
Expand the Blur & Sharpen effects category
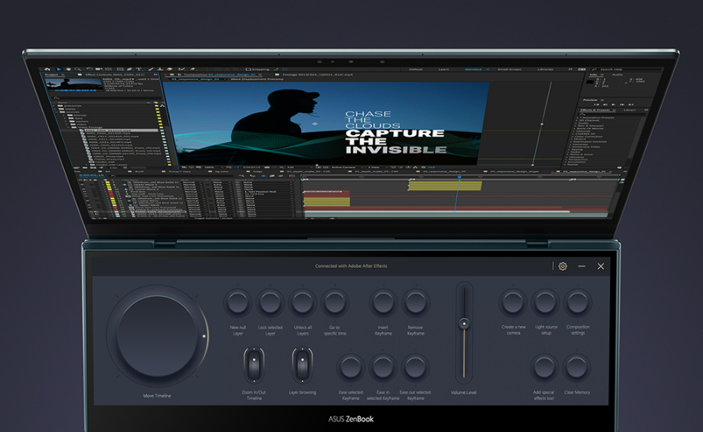click(576, 126)
